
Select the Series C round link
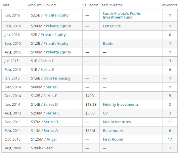pyautogui.click(x=52, y=113)
